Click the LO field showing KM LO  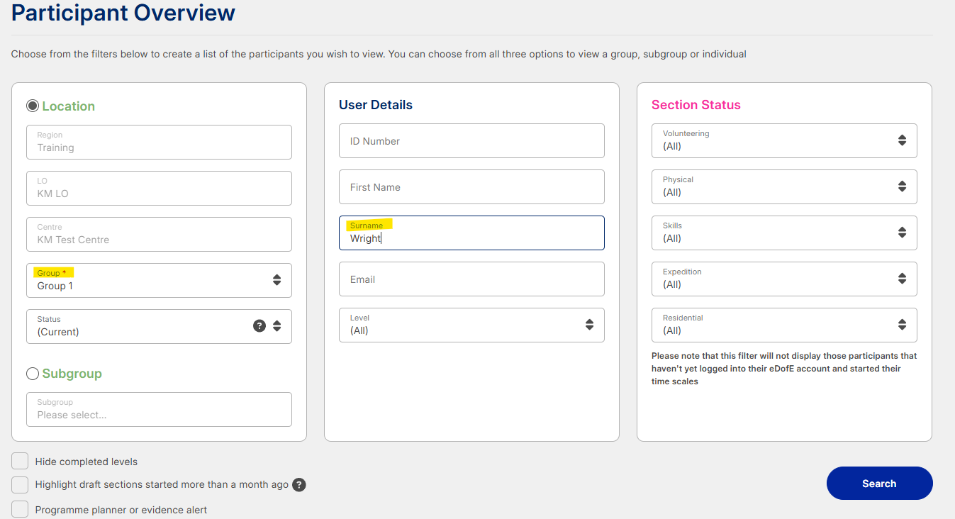pos(159,188)
